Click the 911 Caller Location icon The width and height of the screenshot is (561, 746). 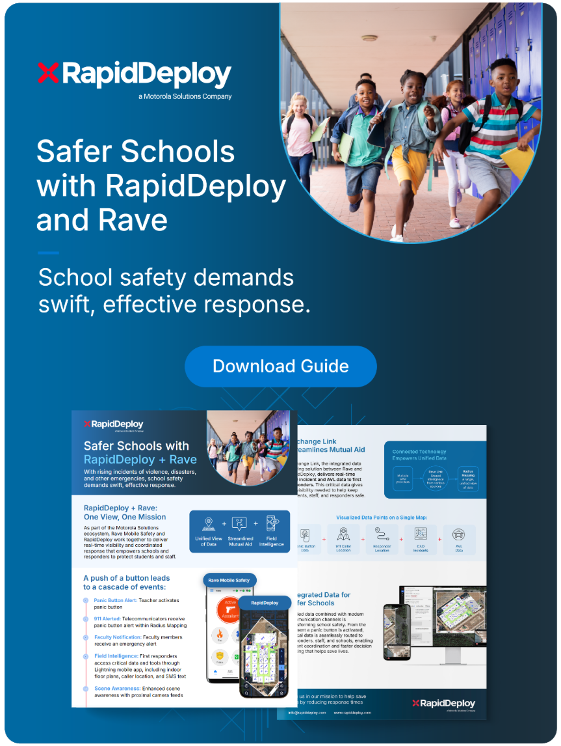point(344,534)
